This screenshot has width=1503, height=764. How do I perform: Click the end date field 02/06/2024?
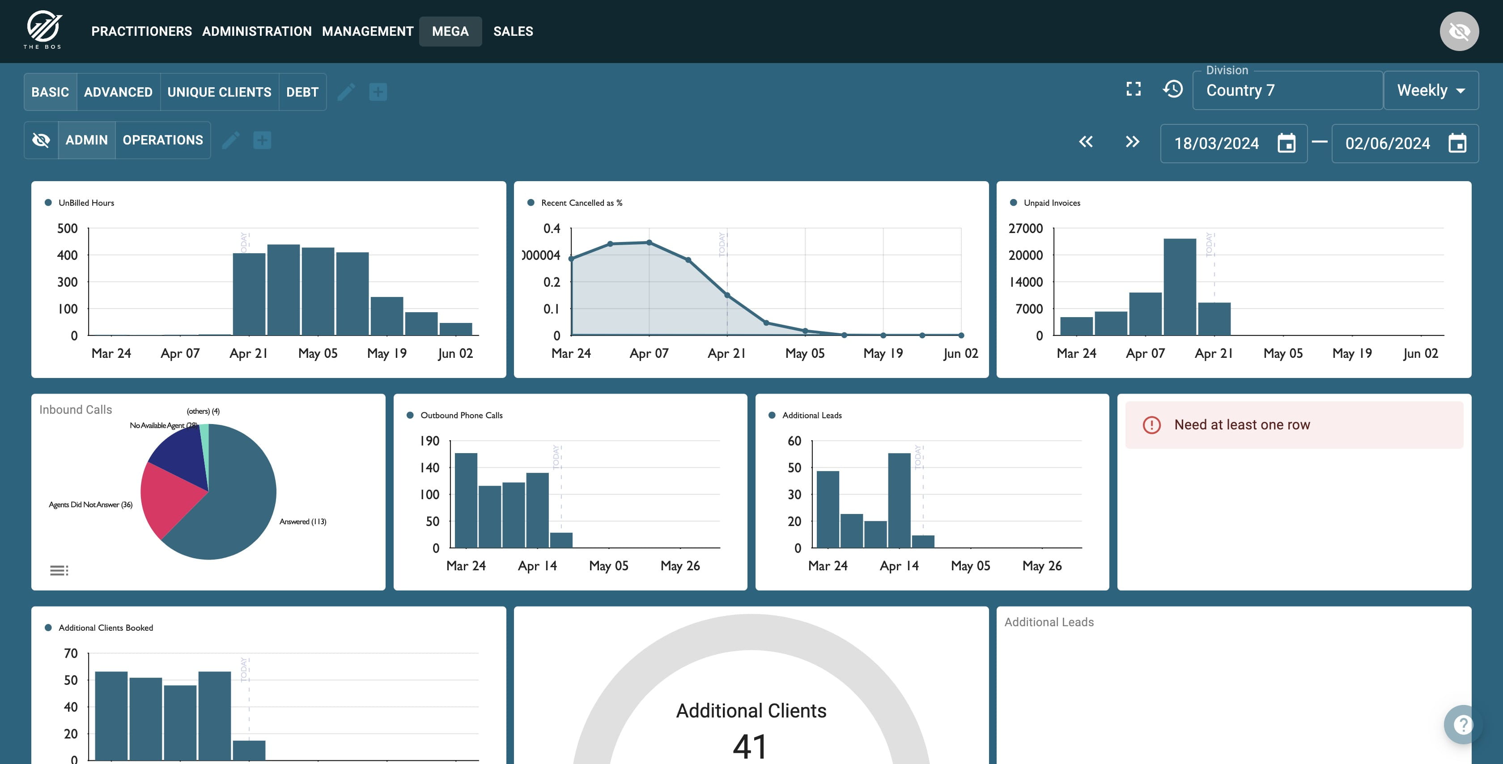[x=1405, y=144]
